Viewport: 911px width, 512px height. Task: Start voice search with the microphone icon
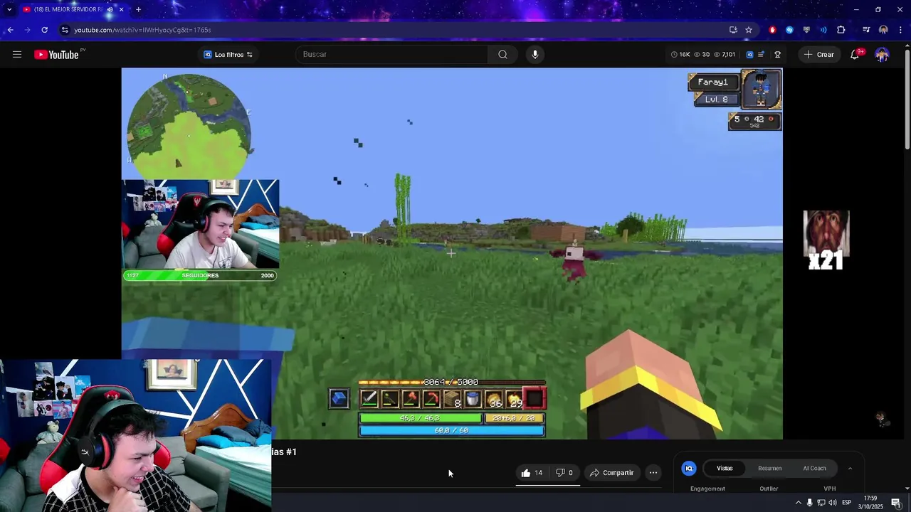click(x=535, y=55)
